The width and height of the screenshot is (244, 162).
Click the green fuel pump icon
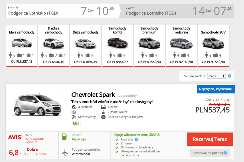point(65,136)
